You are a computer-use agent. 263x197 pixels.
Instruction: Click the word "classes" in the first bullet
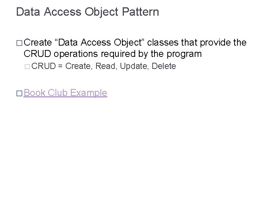[163, 42]
